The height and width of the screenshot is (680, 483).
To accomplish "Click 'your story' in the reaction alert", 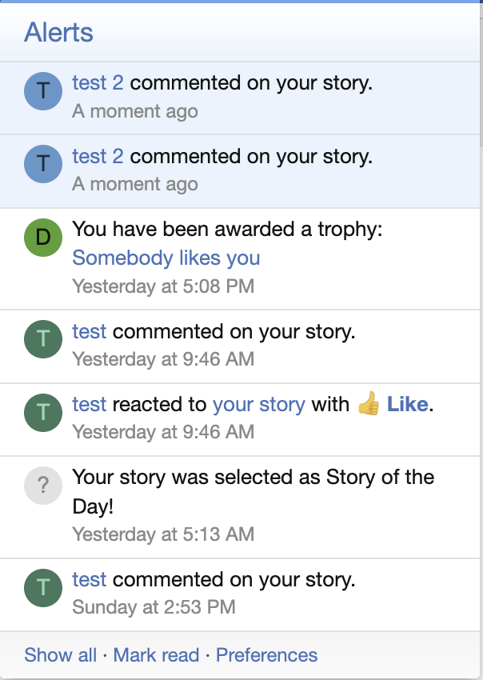I will coord(258,404).
